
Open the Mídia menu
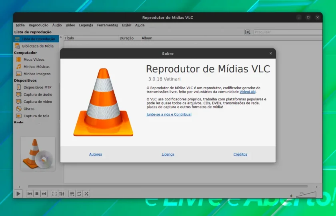tap(20, 25)
